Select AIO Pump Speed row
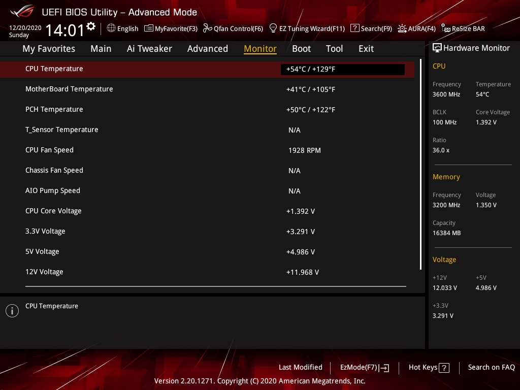 (x=207, y=191)
